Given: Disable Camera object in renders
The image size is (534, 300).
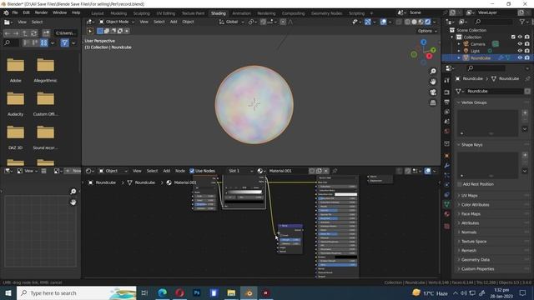Looking at the screenshot, I should pyautogui.click(x=526, y=44).
